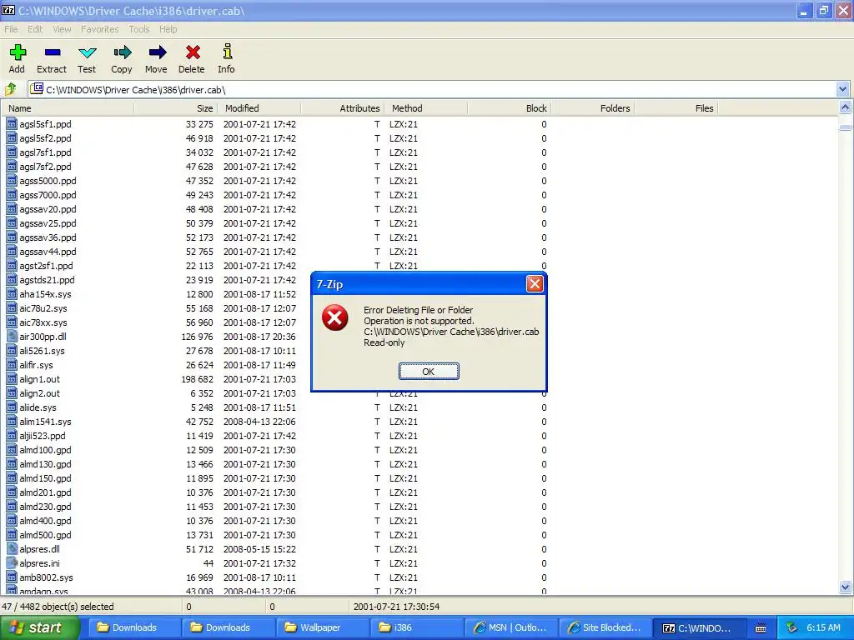
Task: Select the Move toolbar icon
Action: coord(157,52)
